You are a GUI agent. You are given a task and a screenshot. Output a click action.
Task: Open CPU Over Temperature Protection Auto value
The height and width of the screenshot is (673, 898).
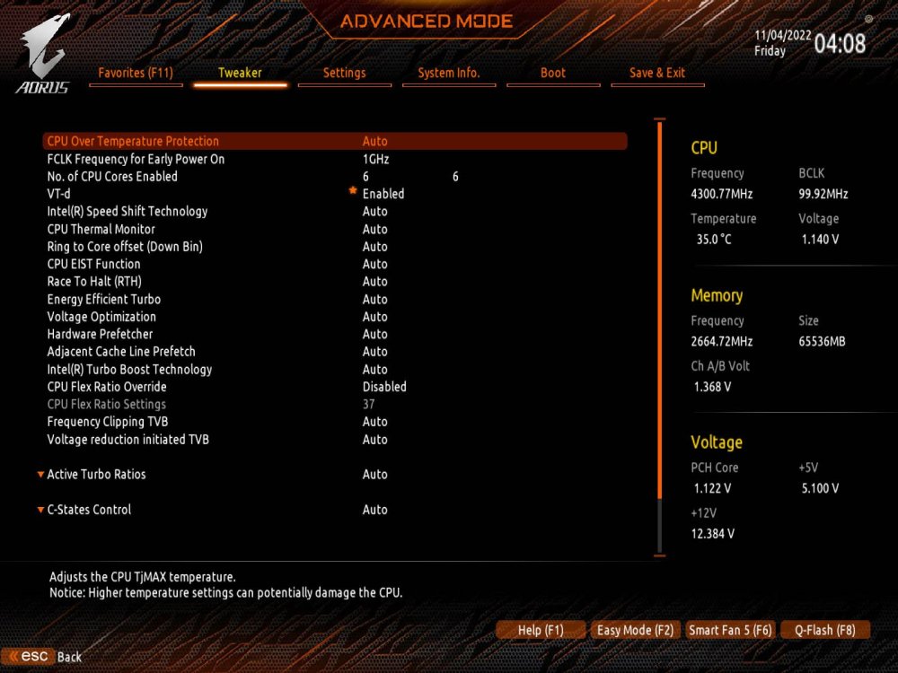(375, 142)
